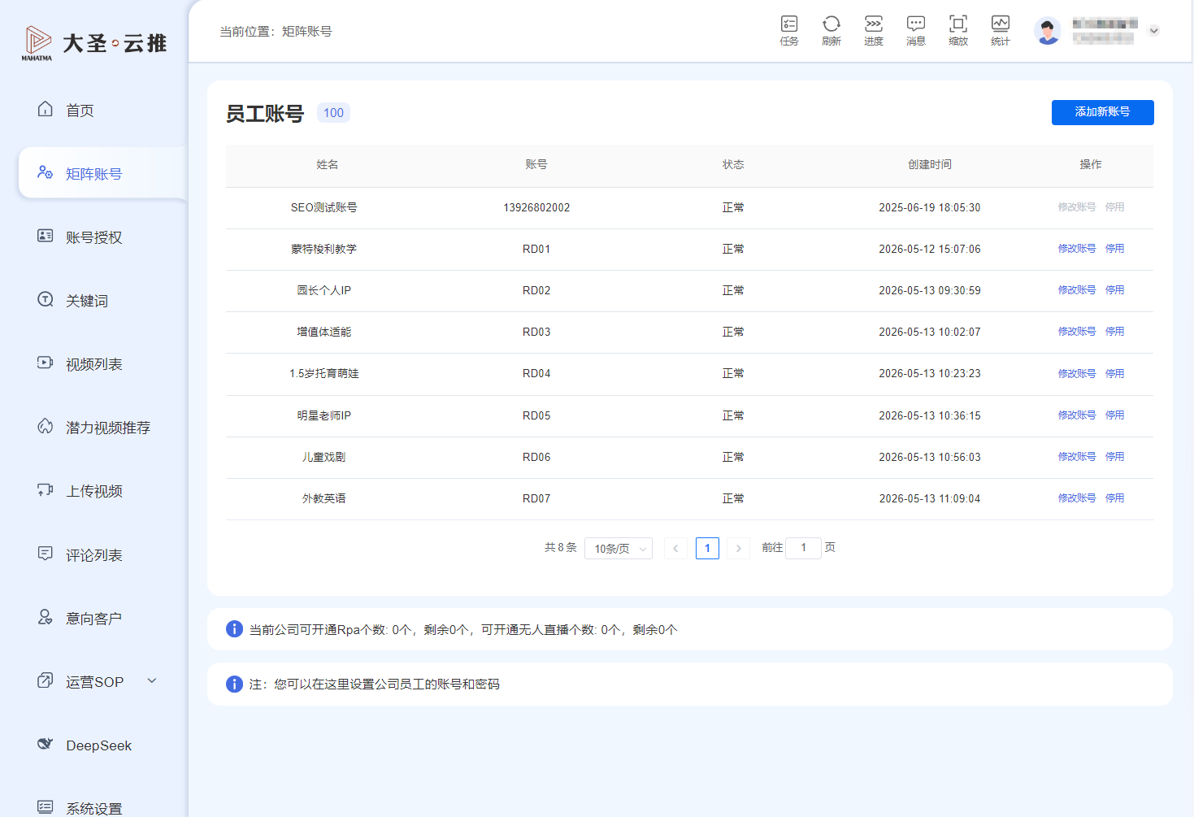
Task: Click the 前往 page number input
Action: pos(803,548)
